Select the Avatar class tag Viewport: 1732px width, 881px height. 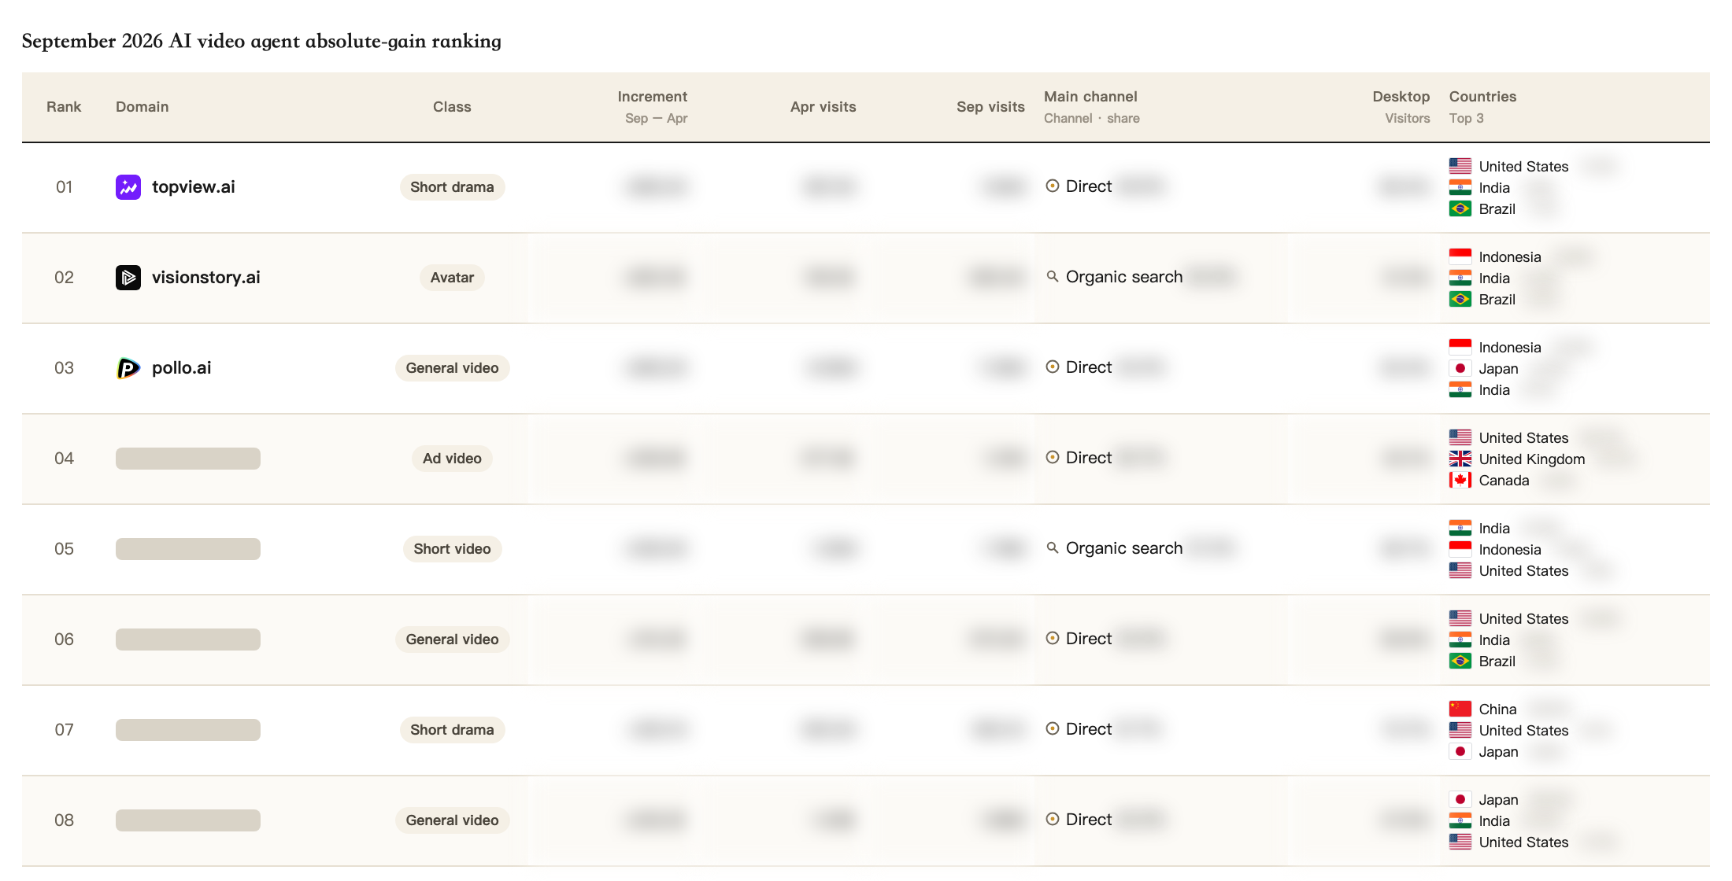coord(452,278)
